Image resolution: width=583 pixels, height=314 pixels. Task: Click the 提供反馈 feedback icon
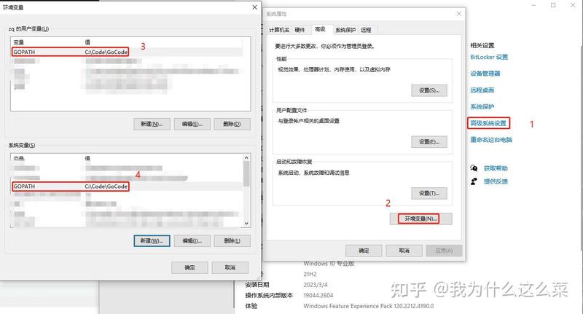(474, 181)
